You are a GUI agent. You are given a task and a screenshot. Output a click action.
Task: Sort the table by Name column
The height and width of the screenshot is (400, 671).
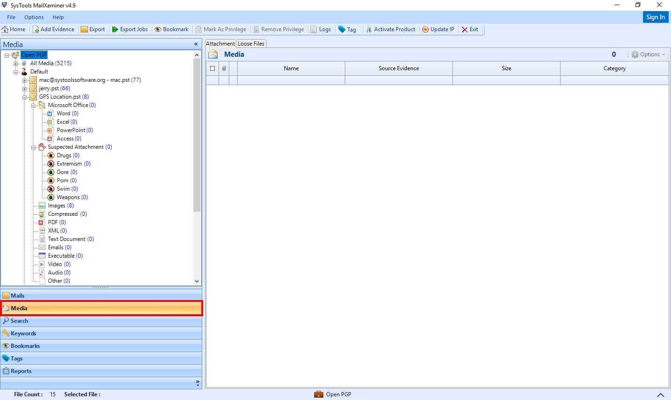pos(291,68)
